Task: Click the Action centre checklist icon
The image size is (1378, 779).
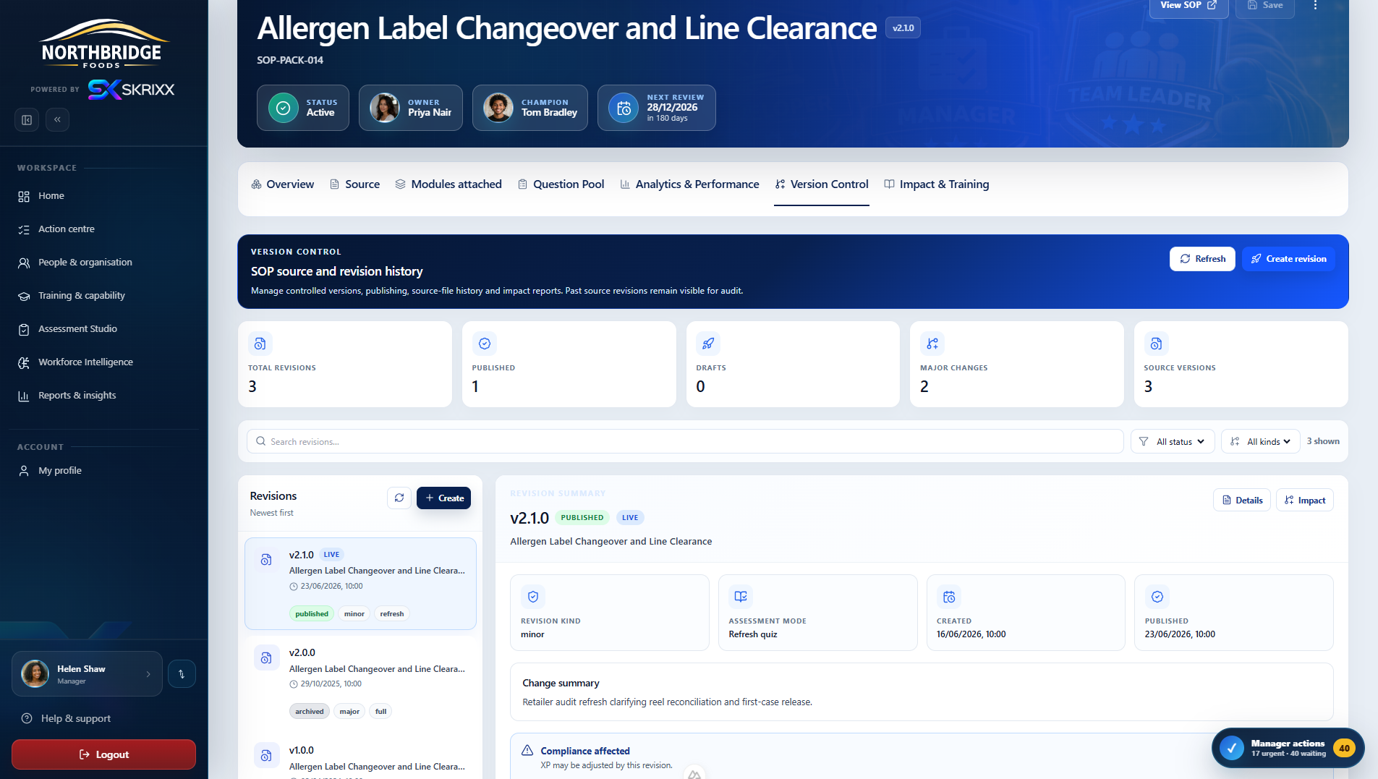Action: click(24, 230)
